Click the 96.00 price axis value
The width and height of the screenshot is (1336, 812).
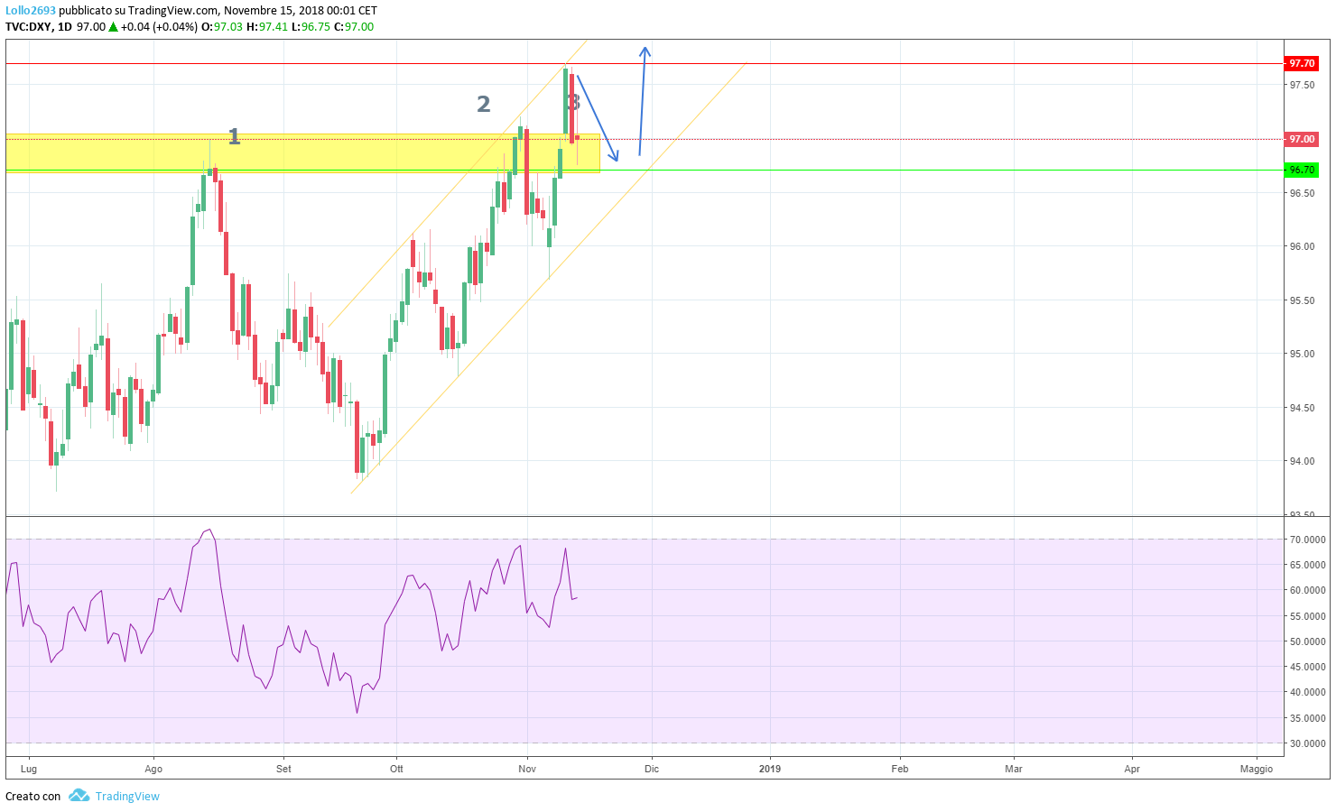click(1302, 246)
